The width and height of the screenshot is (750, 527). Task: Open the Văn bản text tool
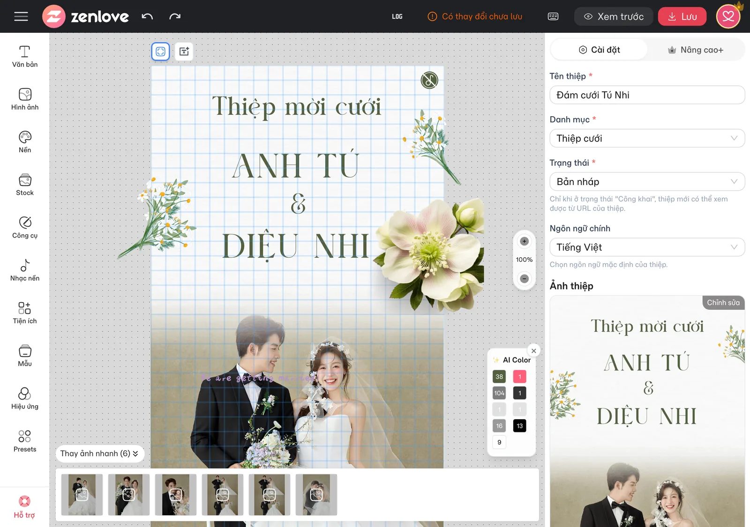click(25, 56)
